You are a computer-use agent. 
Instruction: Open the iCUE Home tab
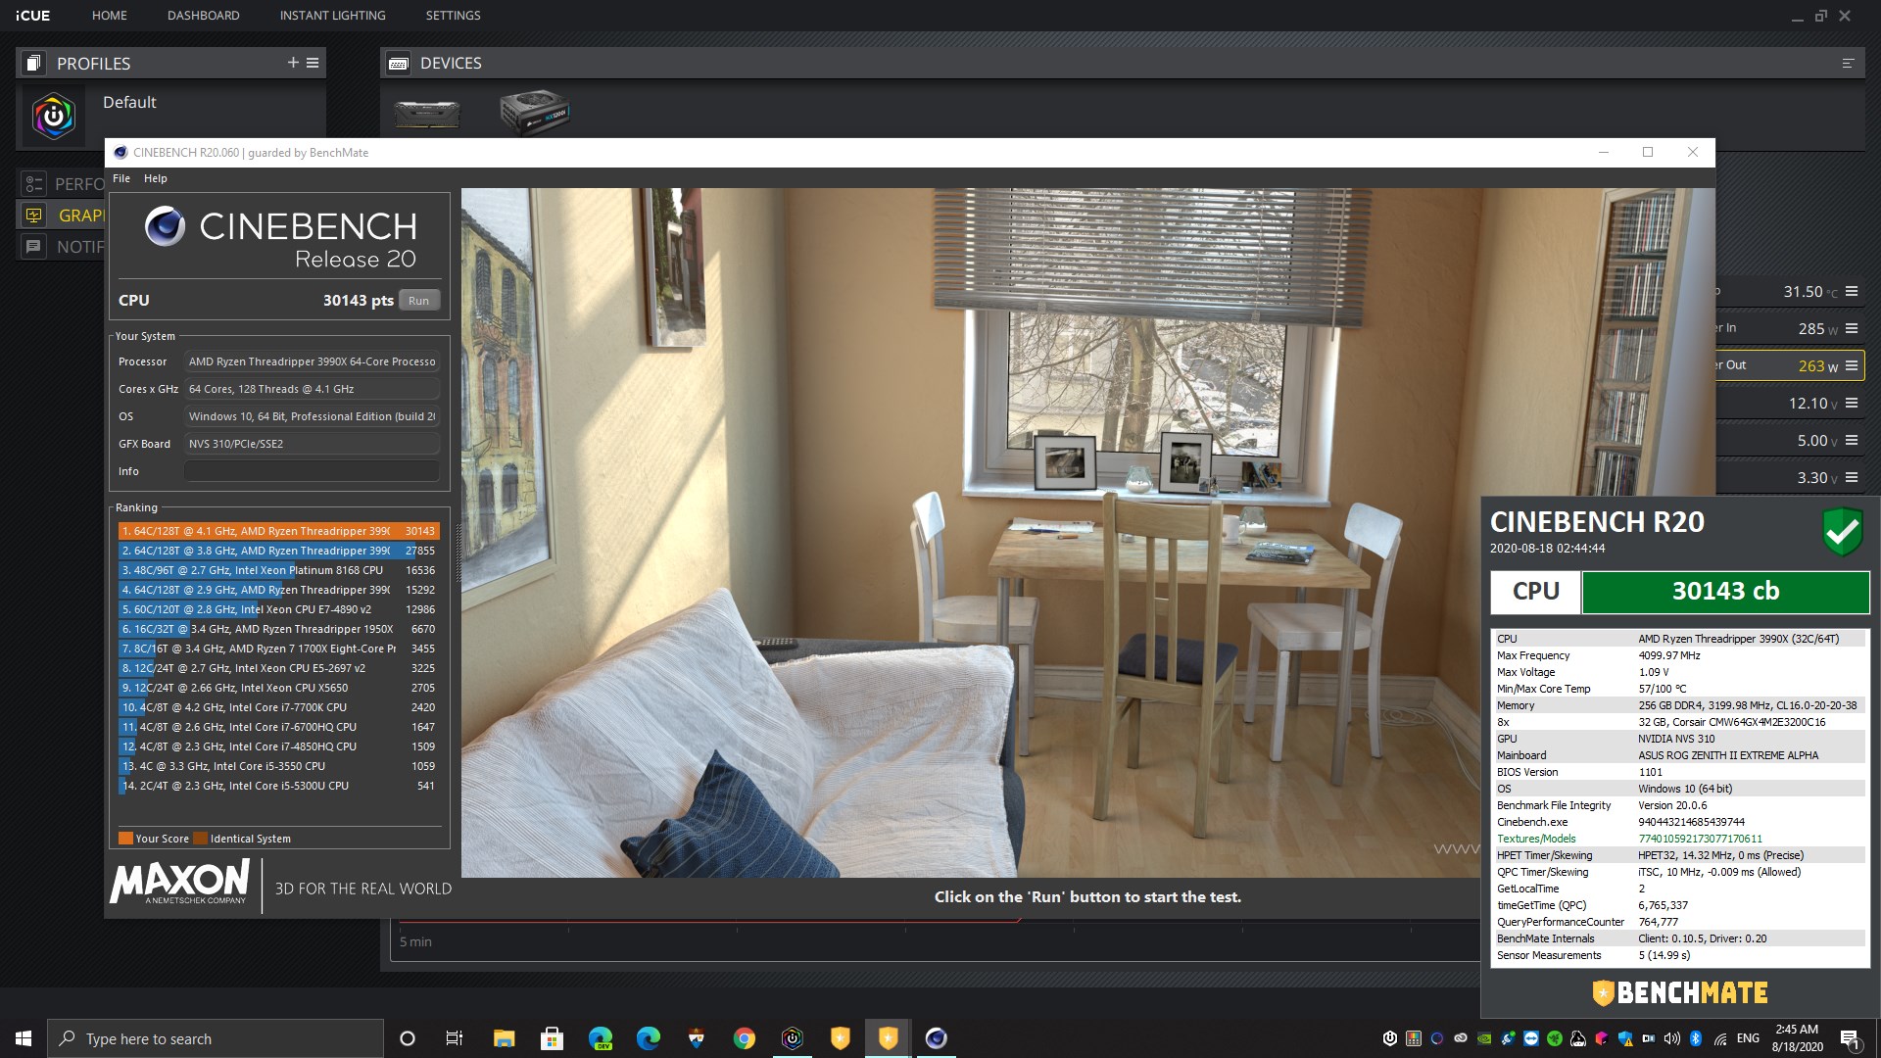[x=110, y=16]
